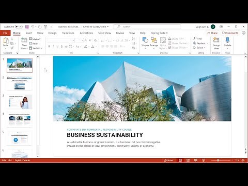248x186 pixels.
Task: Click the Shapes gallery icon
Action: click(145, 40)
